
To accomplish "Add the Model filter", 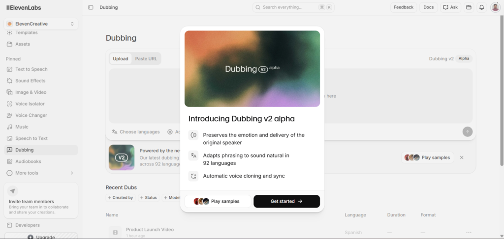I will (x=171, y=198).
